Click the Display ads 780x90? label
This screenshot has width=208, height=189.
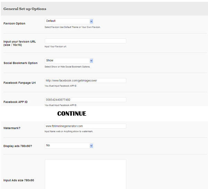click(x=18, y=146)
